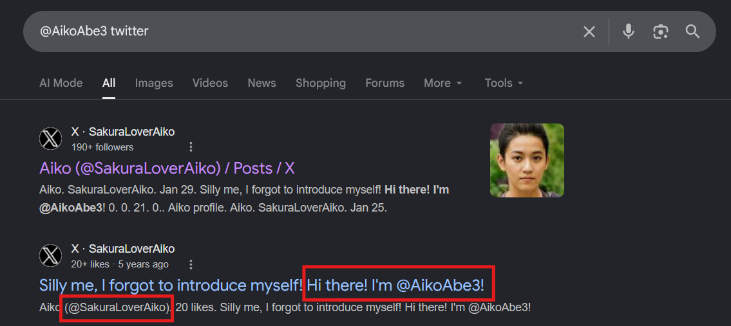Open Forums search tab
This screenshot has width=731, height=326.
click(x=384, y=83)
